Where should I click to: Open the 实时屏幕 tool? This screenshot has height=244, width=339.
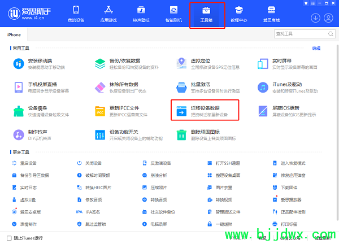tap(288, 64)
